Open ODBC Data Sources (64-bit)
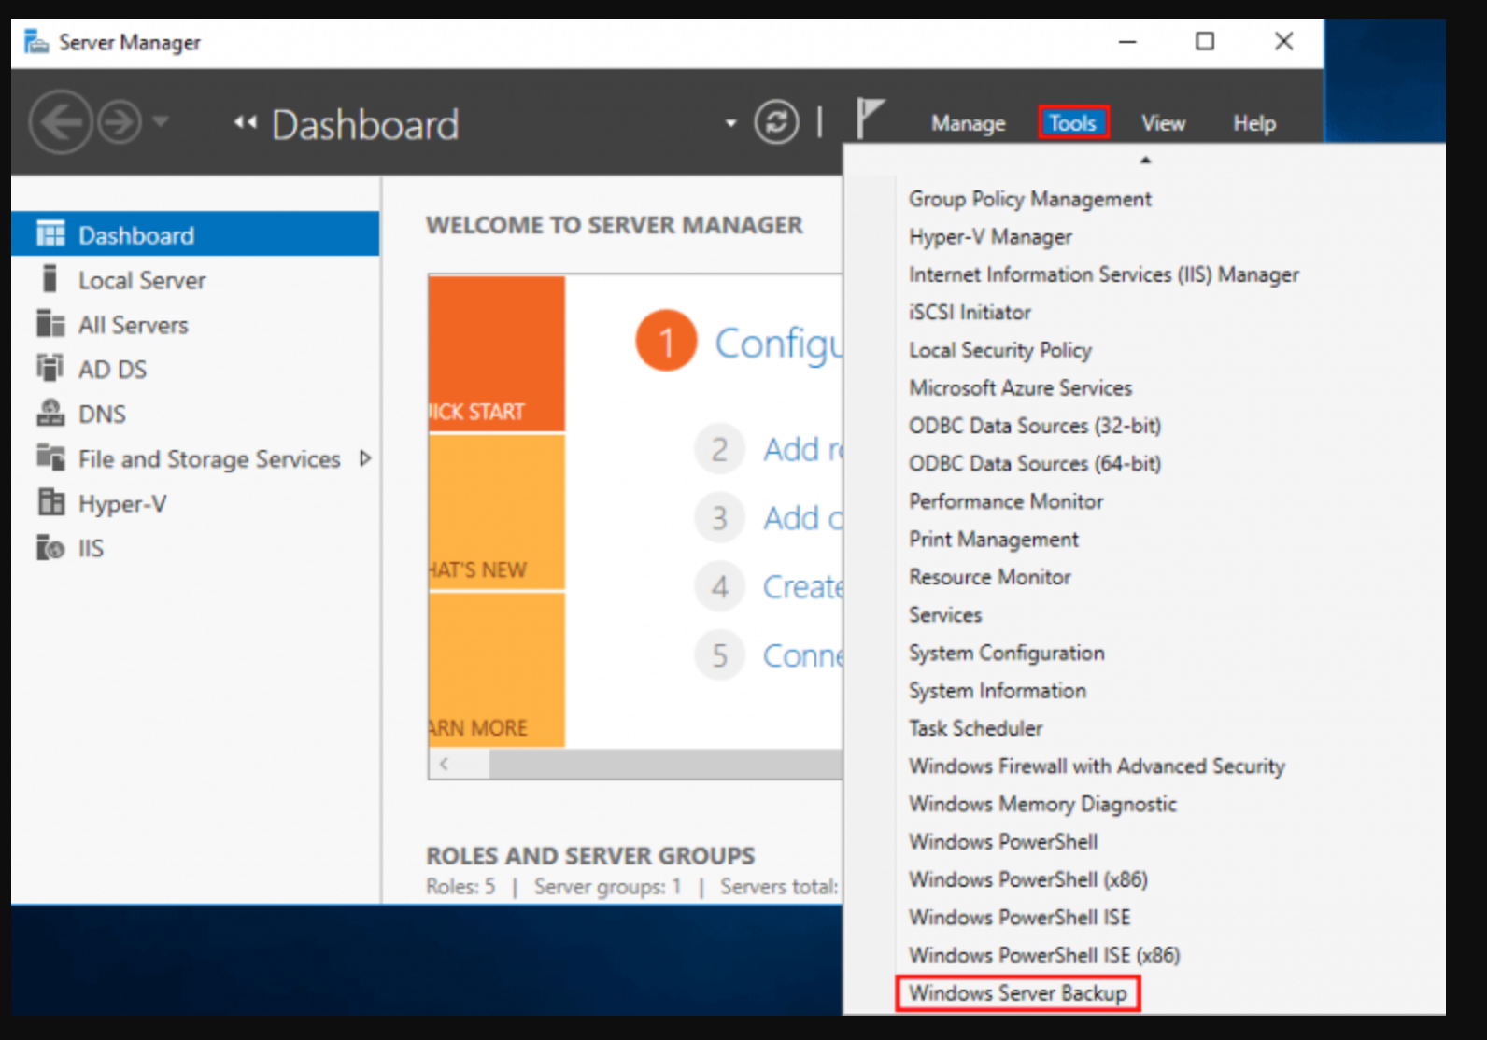Image resolution: width=1487 pixels, height=1040 pixels. pyautogui.click(x=1035, y=464)
